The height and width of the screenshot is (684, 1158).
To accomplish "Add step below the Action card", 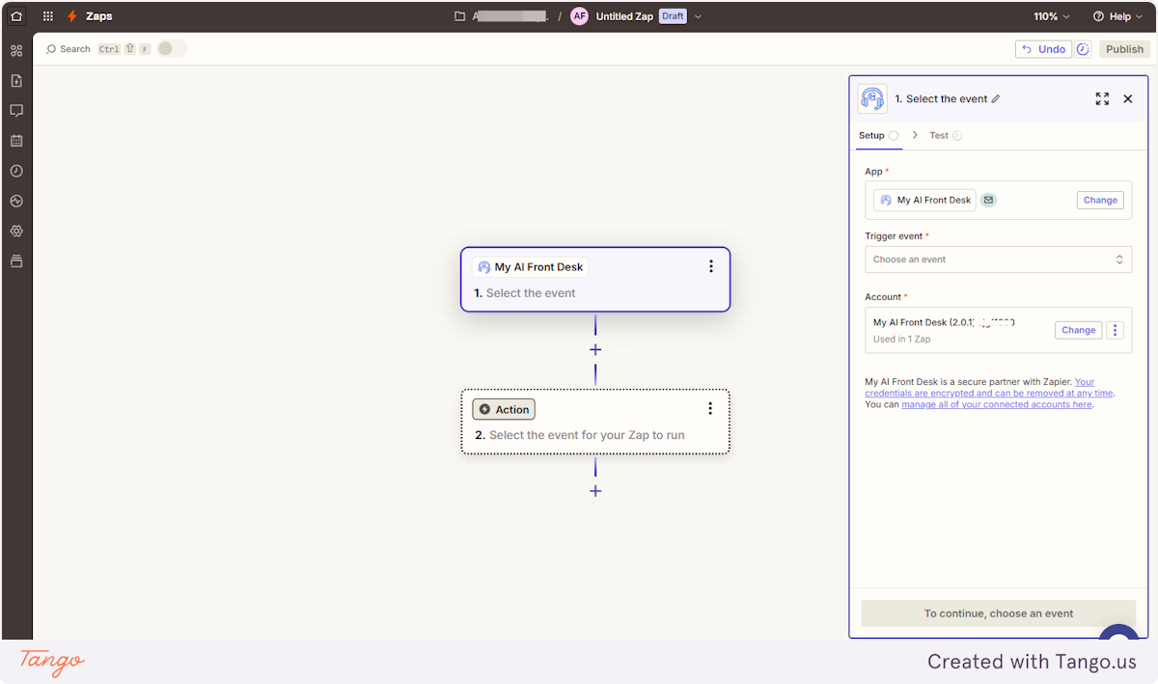I will [595, 491].
